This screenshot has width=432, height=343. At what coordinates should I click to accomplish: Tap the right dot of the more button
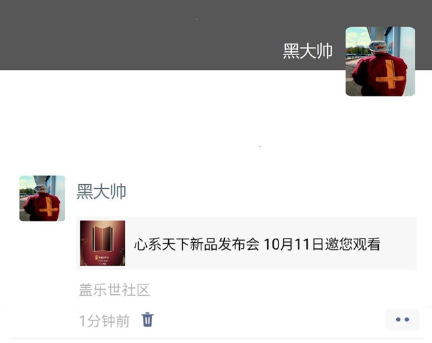[407, 320]
